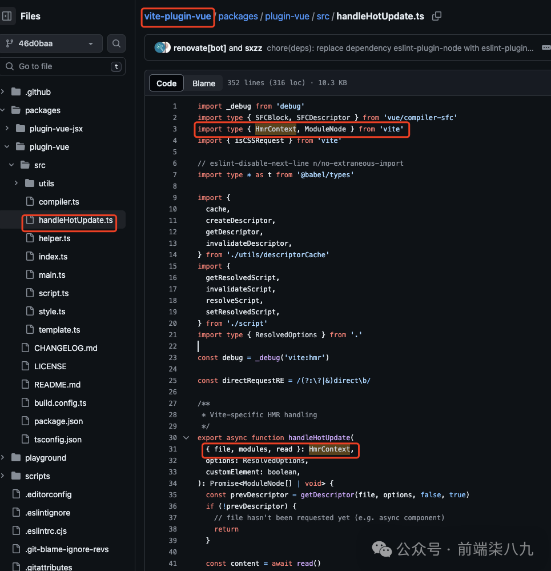Expand the scripts folder chevron
Viewport: 551px width, 571px height.
tap(2, 476)
